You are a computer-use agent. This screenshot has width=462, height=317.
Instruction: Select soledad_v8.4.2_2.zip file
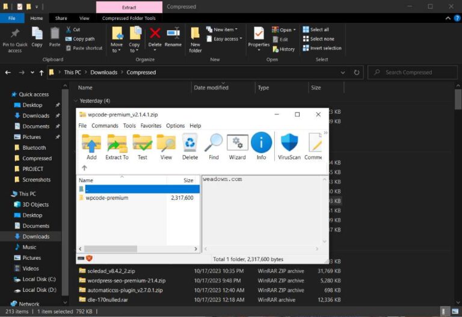point(111,271)
